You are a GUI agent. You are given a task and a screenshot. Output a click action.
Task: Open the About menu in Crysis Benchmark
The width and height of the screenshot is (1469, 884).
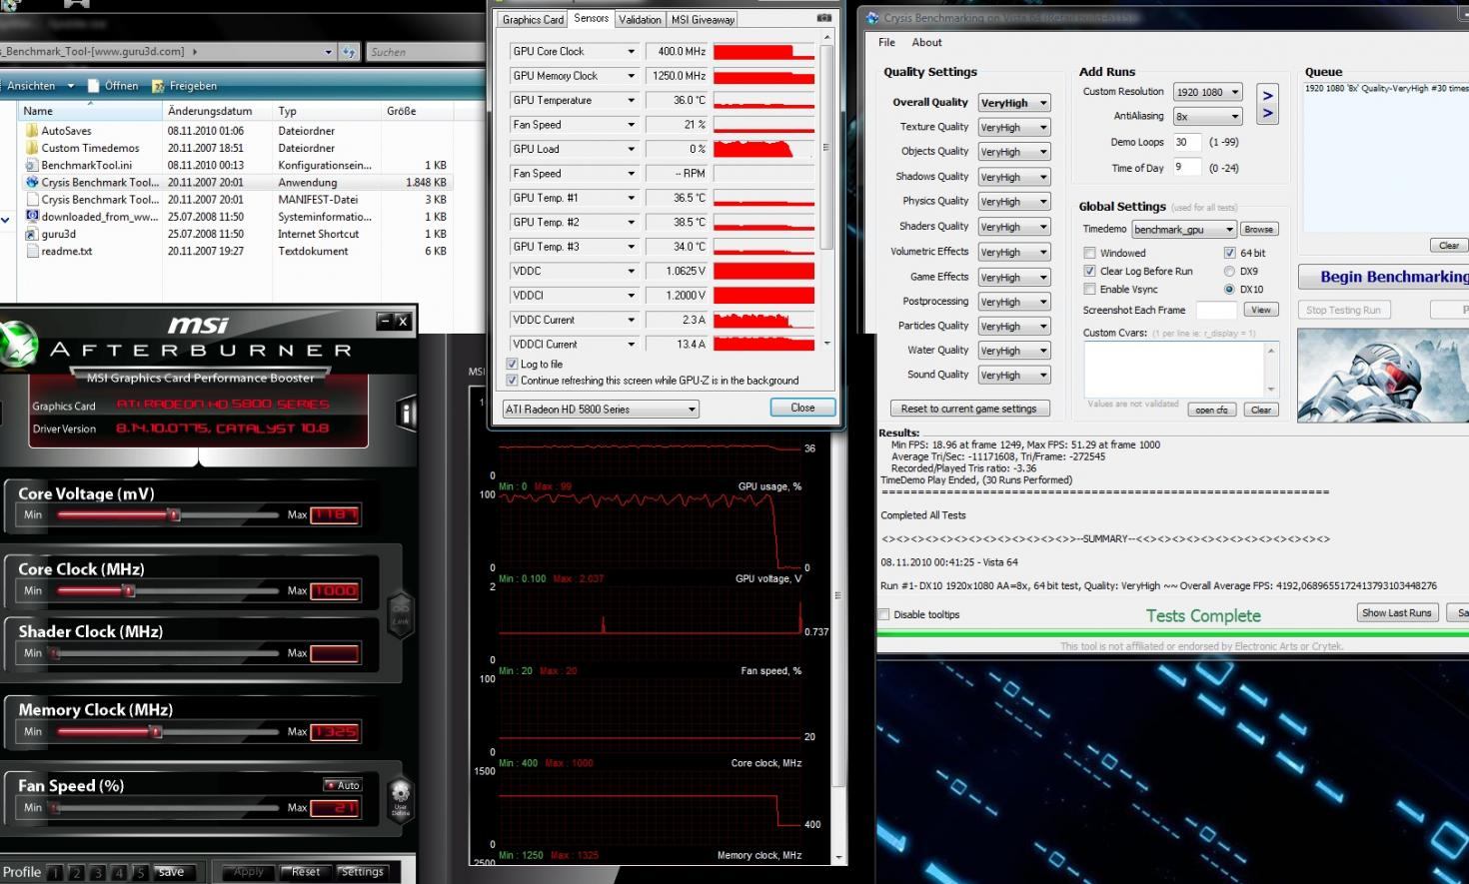926,42
